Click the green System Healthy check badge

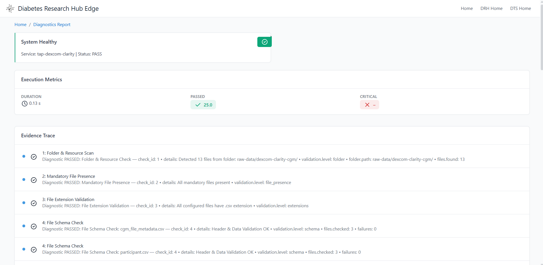(x=264, y=42)
